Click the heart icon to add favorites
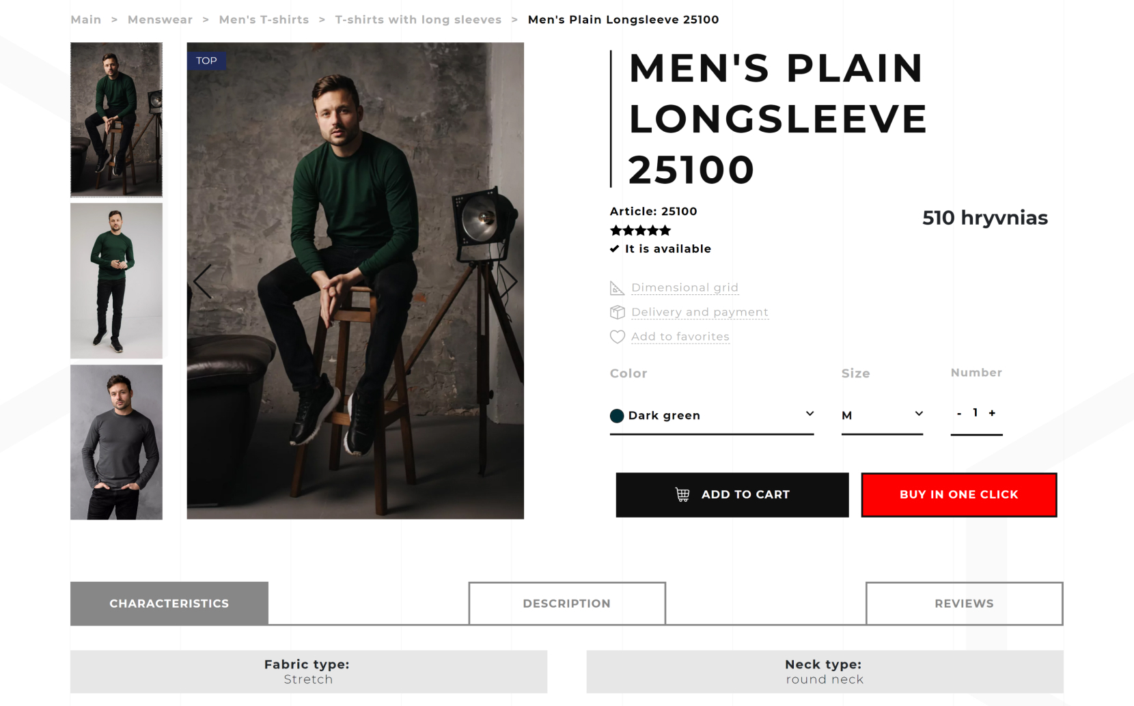Screen dimensions: 1134x706 617,337
